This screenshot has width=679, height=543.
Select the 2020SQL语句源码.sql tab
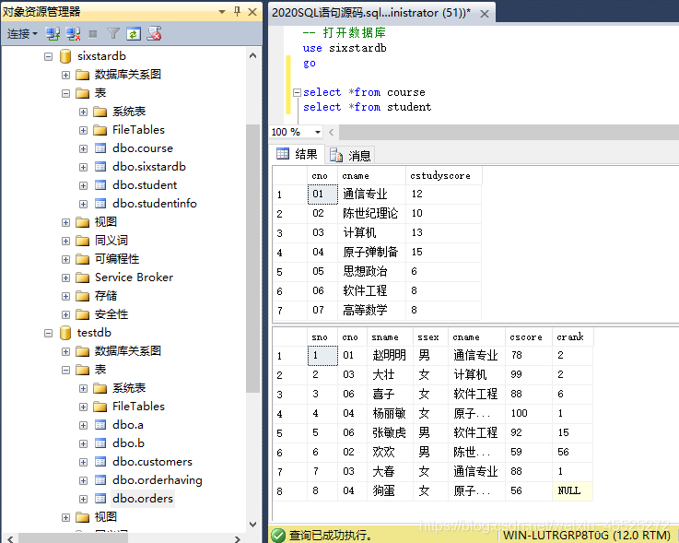pyautogui.click(x=370, y=13)
